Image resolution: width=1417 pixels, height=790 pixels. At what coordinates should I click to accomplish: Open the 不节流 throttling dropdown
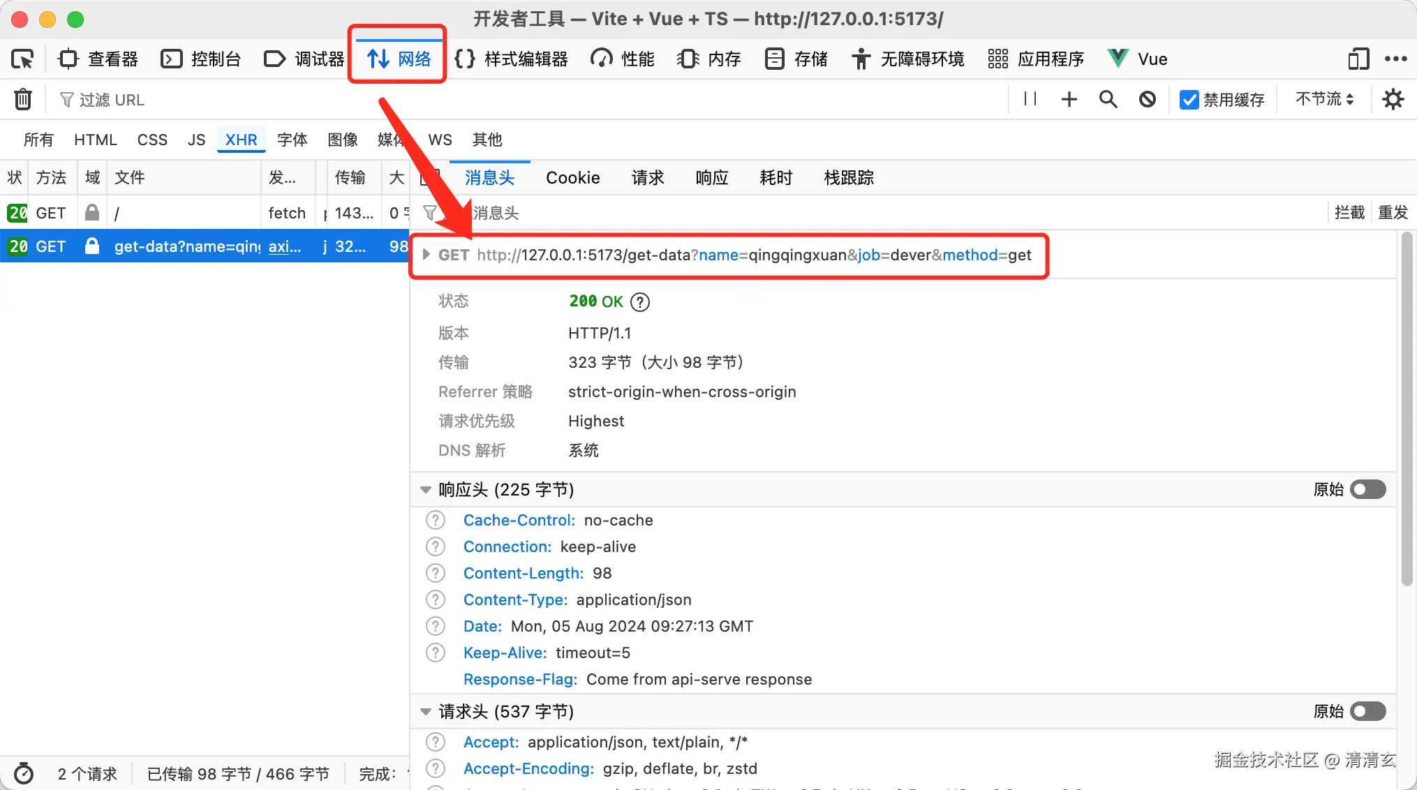1324,99
